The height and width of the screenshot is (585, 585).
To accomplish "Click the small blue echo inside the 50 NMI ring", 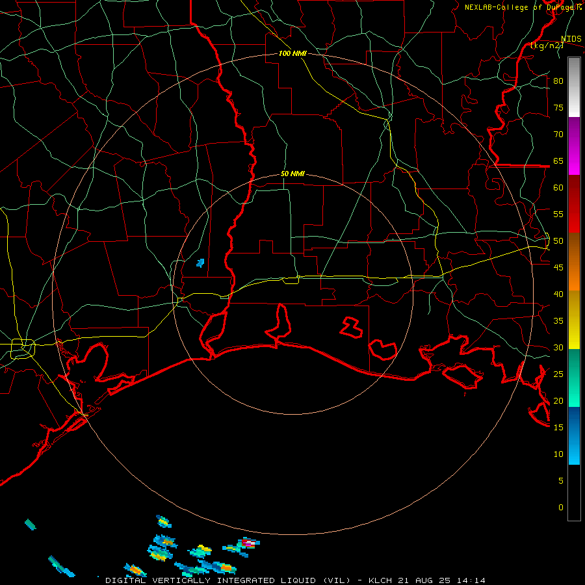I will tap(200, 263).
